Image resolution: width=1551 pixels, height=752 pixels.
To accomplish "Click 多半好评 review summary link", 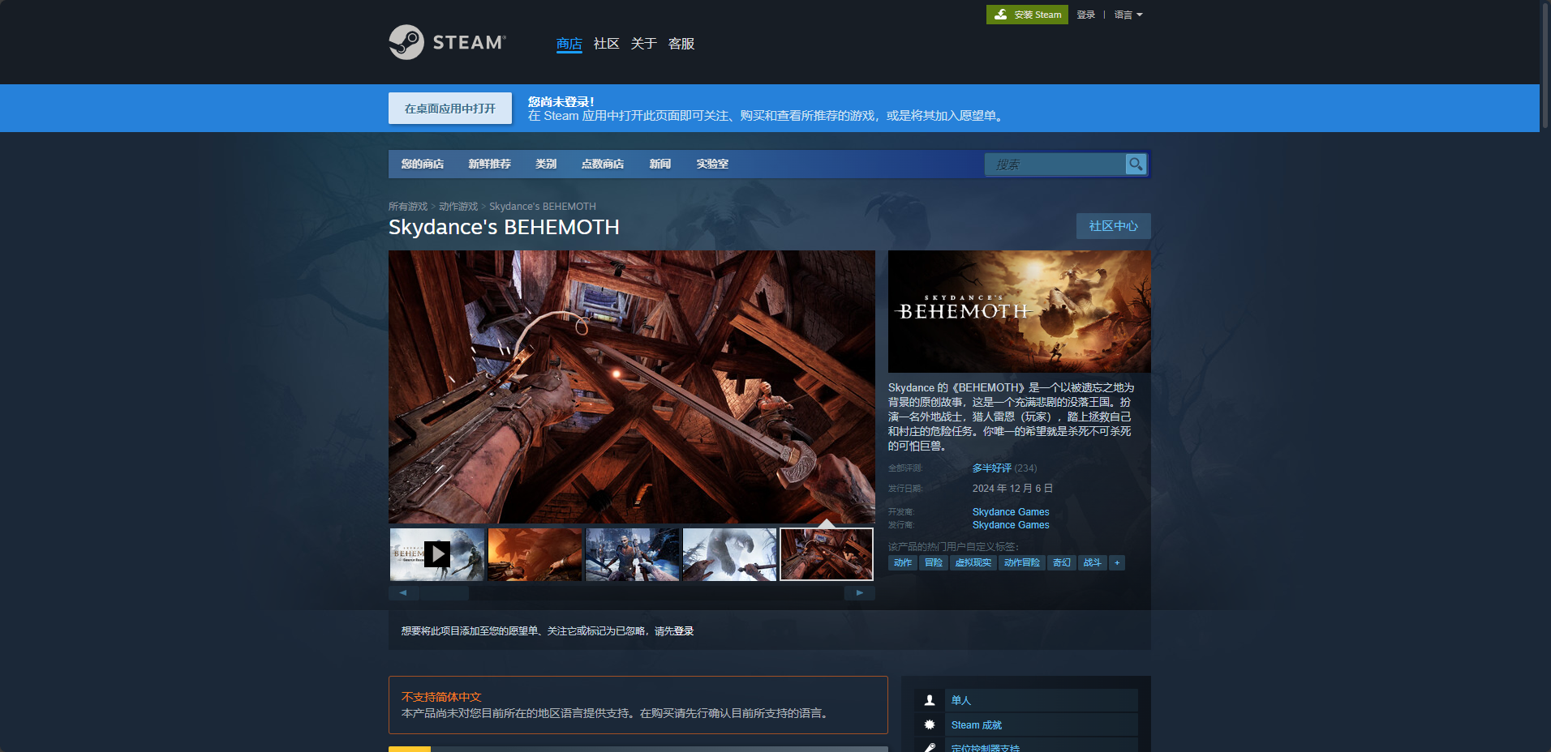I will (x=992, y=468).
